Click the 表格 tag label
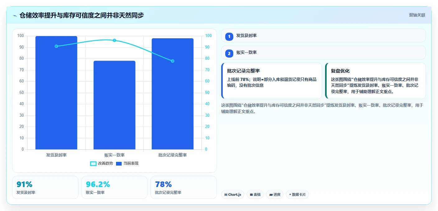This screenshot has width=438, height=211. click(257, 195)
